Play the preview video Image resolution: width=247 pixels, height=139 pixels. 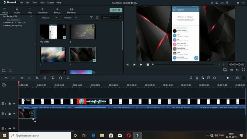pos(141,64)
